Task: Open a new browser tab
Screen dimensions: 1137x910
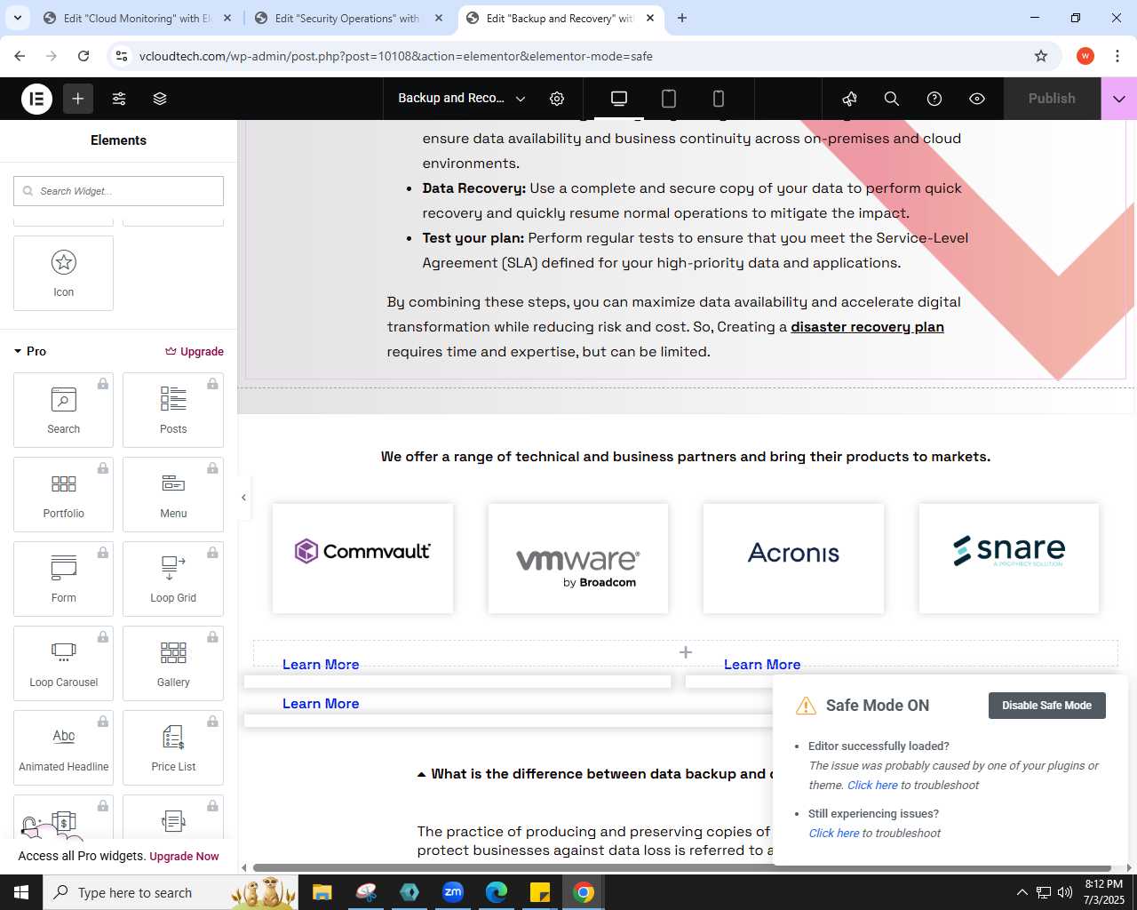Action: (682, 18)
